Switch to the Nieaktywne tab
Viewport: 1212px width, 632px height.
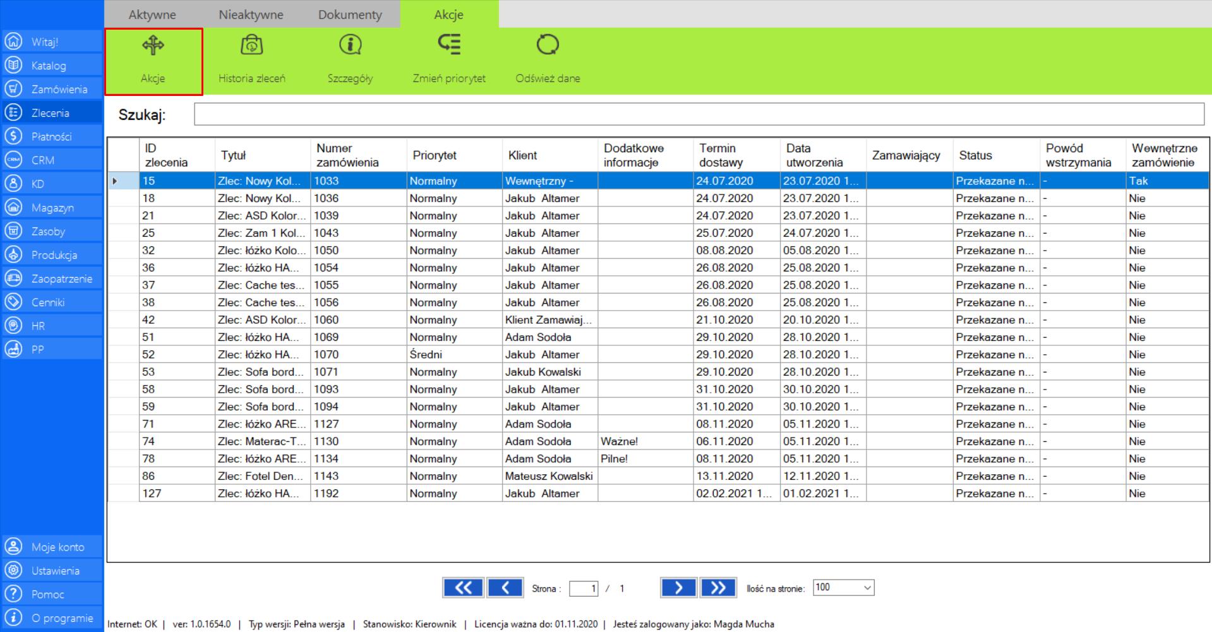tap(251, 15)
